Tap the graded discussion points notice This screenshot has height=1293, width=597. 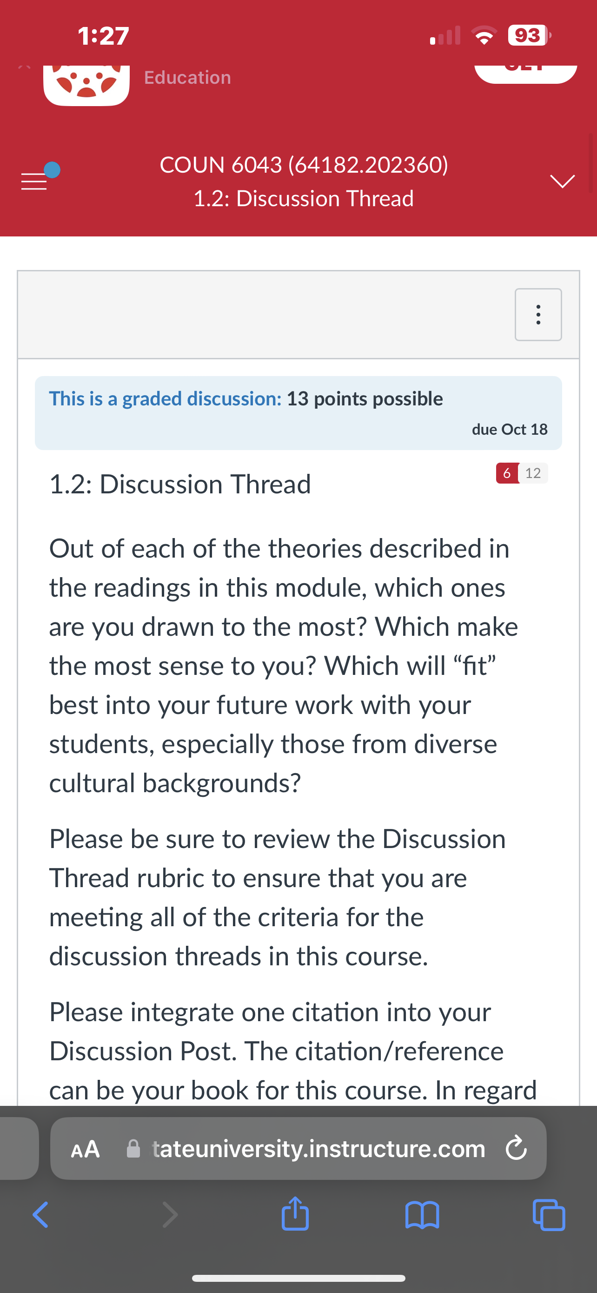(x=298, y=412)
